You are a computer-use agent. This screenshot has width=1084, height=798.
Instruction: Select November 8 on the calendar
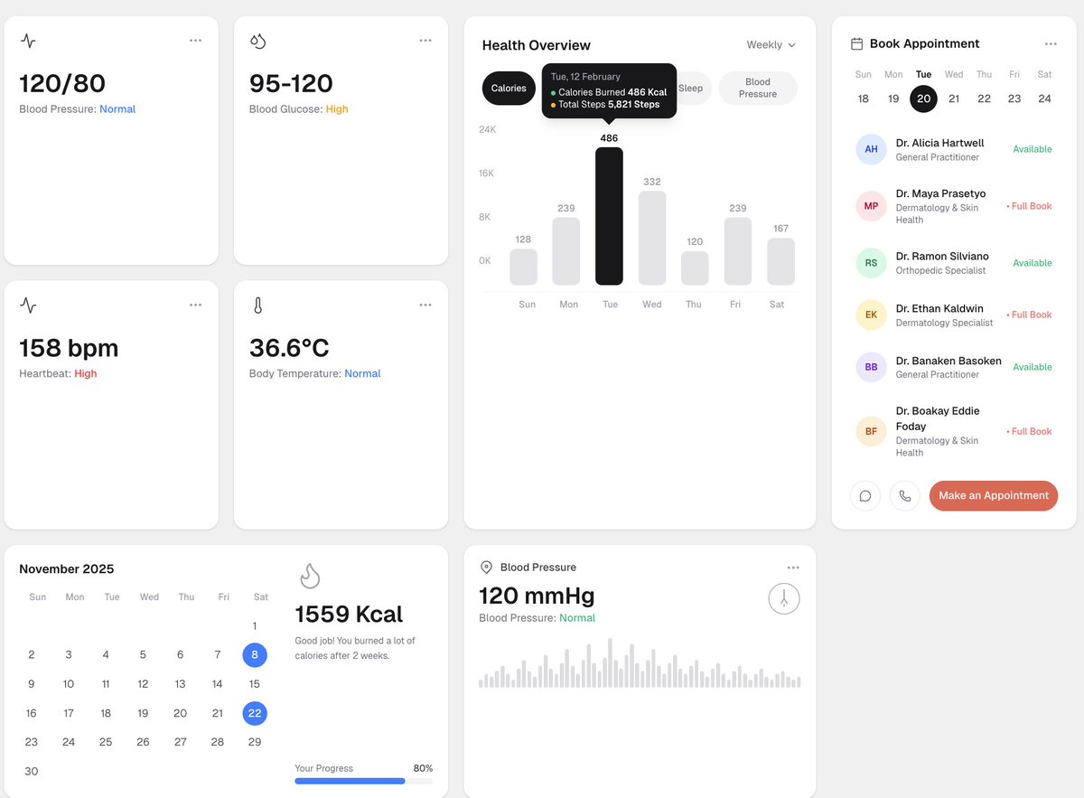tap(255, 654)
